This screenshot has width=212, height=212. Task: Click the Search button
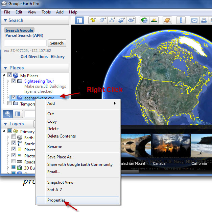tap(57, 43)
